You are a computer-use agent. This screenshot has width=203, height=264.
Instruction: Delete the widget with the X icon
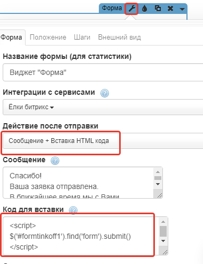click(170, 9)
